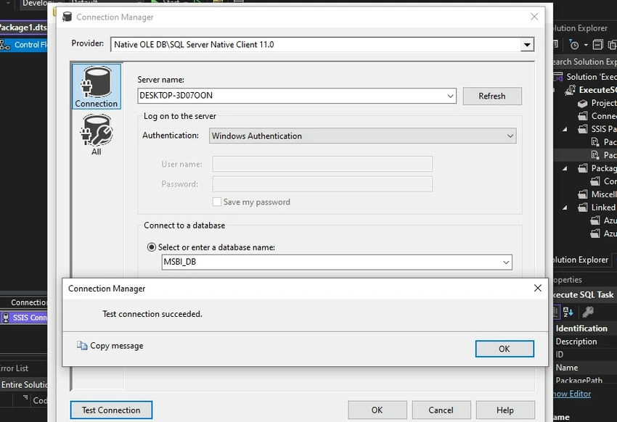Click the SSIS Packages folder icon
Screen dimensions: 617x422
583,129
